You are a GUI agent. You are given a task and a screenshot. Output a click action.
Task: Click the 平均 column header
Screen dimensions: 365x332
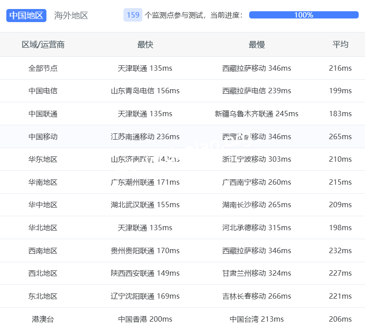pos(340,45)
